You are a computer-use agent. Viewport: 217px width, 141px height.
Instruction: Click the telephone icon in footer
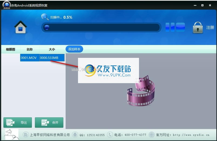pos(110,135)
